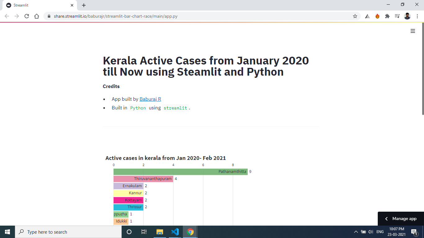The width and height of the screenshot is (424, 238).
Task: Click the page vertical scrollbar
Action: (422, 69)
